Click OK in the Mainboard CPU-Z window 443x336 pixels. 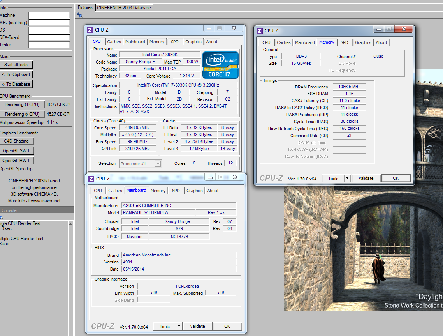(x=227, y=326)
